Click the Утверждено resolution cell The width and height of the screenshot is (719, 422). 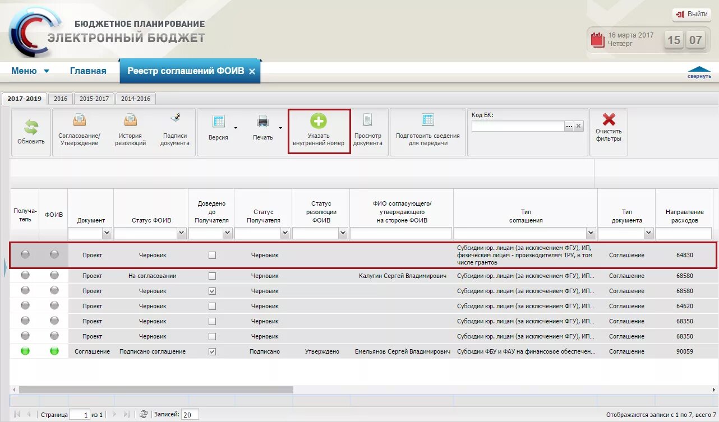coord(322,351)
